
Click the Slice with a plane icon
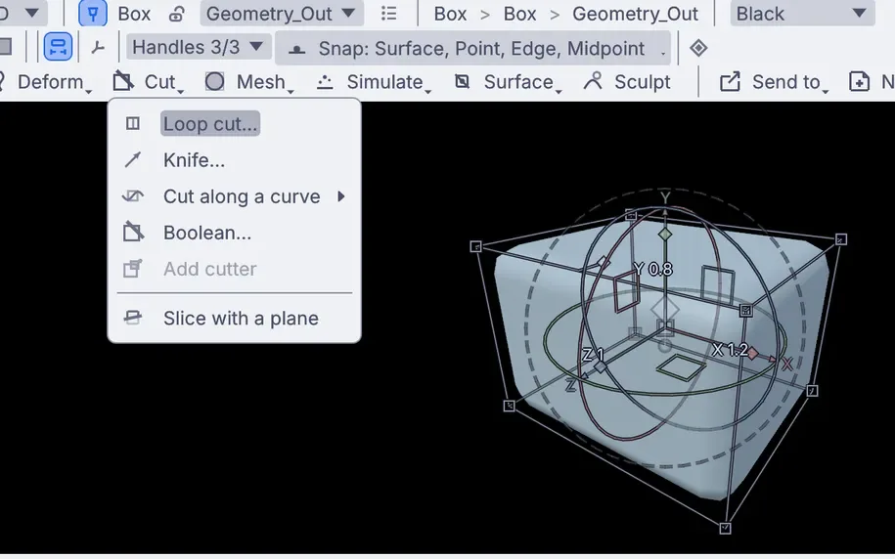[133, 318]
